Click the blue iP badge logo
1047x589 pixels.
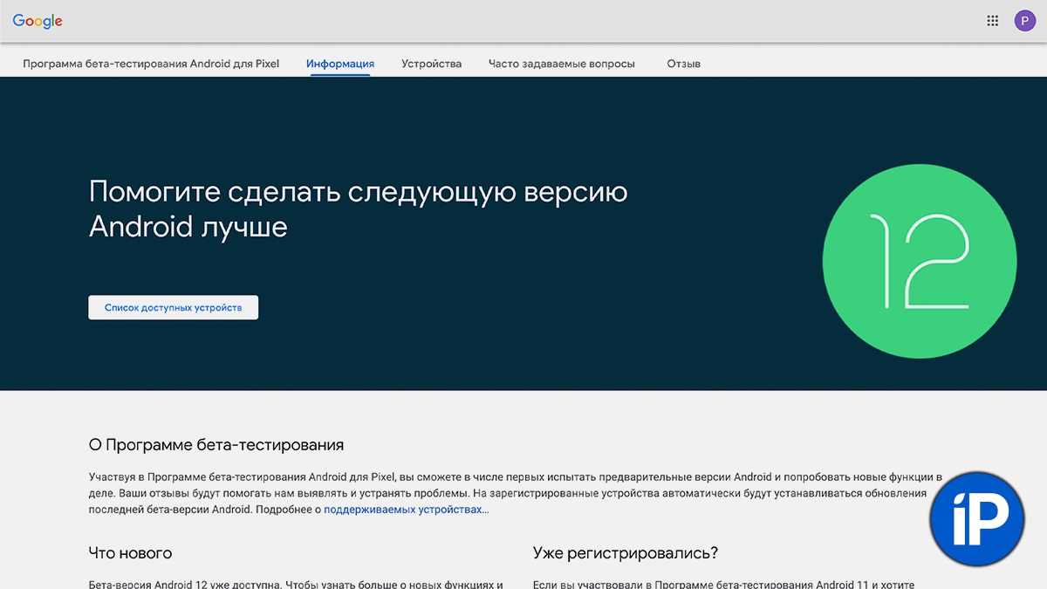[x=975, y=517]
